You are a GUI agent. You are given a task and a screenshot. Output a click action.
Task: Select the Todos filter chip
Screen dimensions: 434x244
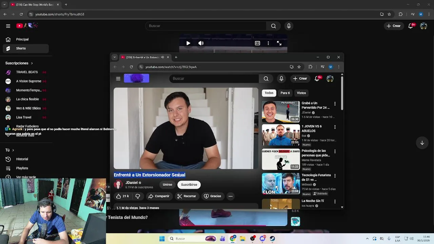tap(269, 93)
